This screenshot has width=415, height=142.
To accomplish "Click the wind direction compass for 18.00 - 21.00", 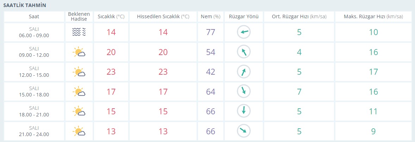I will click(243, 111).
